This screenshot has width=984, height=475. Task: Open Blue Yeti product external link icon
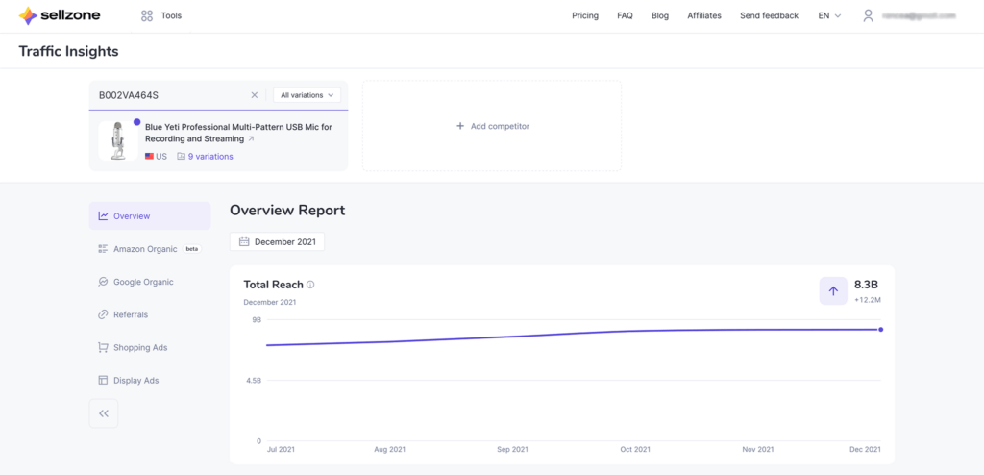[x=252, y=139]
